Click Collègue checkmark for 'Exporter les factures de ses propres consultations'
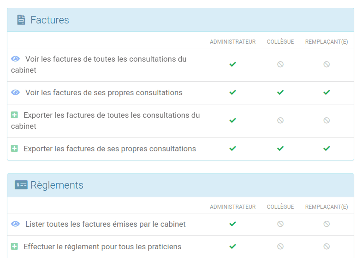This screenshot has width=362, height=258. [x=280, y=149]
